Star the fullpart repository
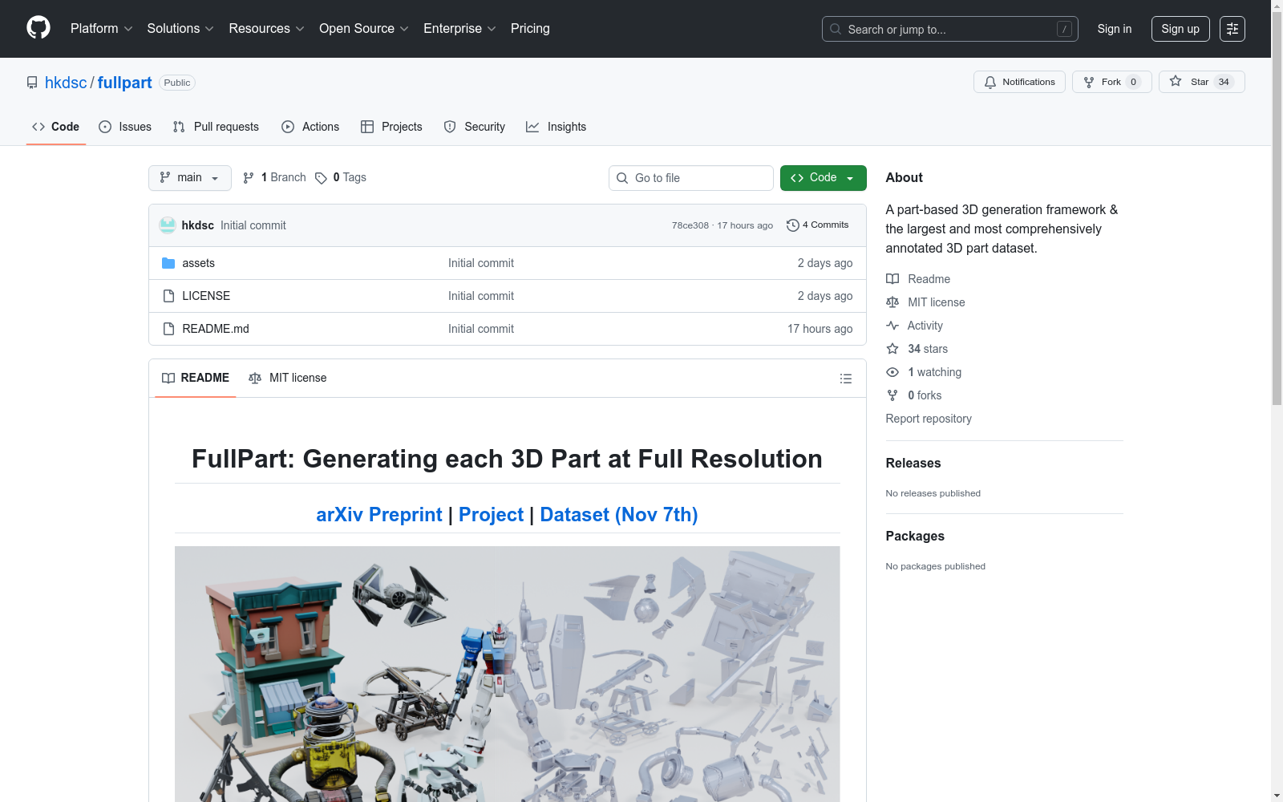The height and width of the screenshot is (802, 1283). pos(1201,82)
